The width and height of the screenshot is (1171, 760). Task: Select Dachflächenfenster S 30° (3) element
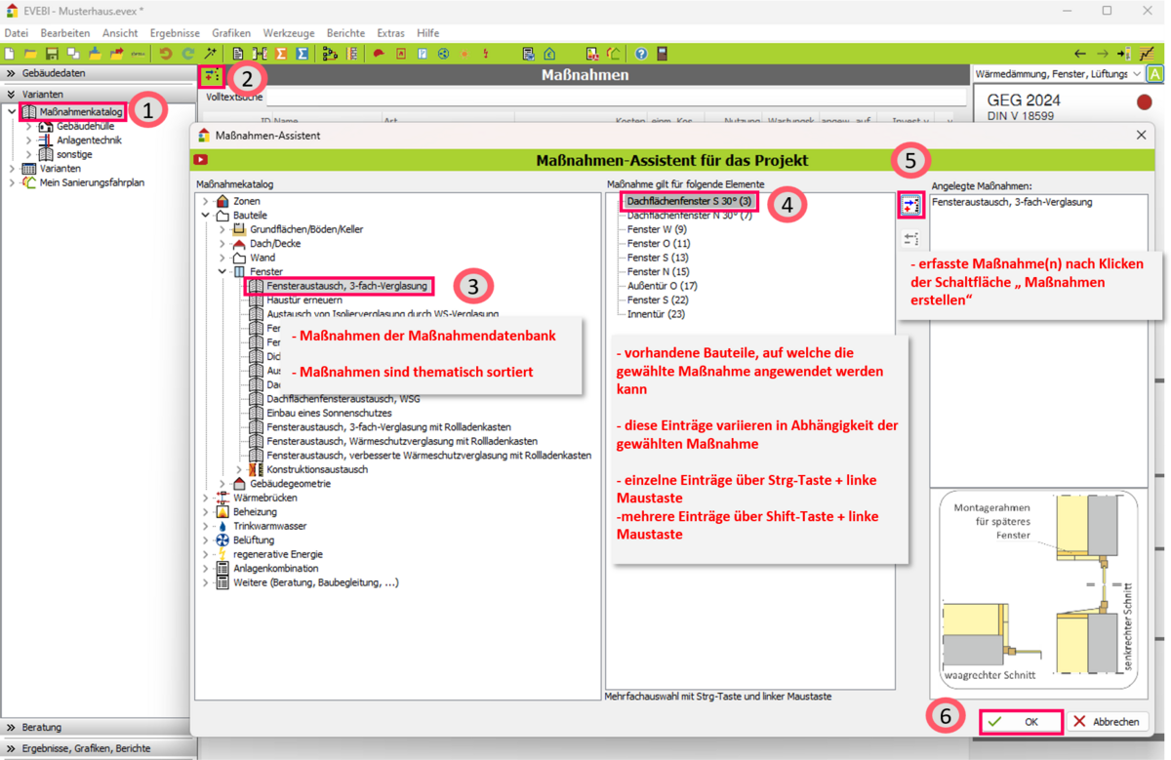(689, 201)
